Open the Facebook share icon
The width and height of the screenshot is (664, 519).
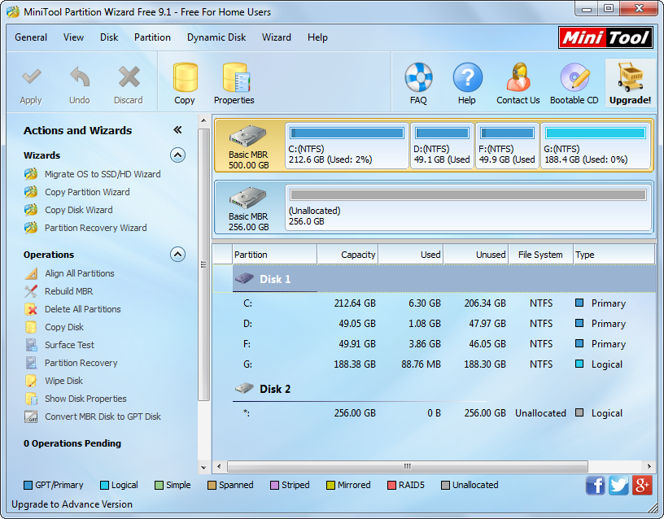click(x=596, y=485)
